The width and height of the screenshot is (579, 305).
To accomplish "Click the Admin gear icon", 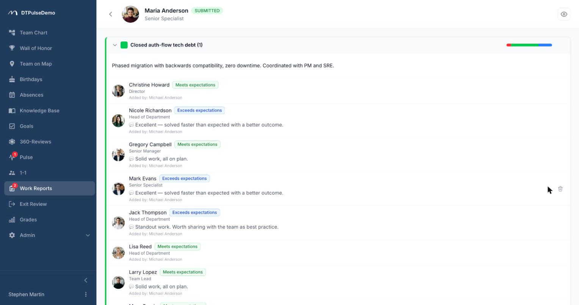I will 12,235.
